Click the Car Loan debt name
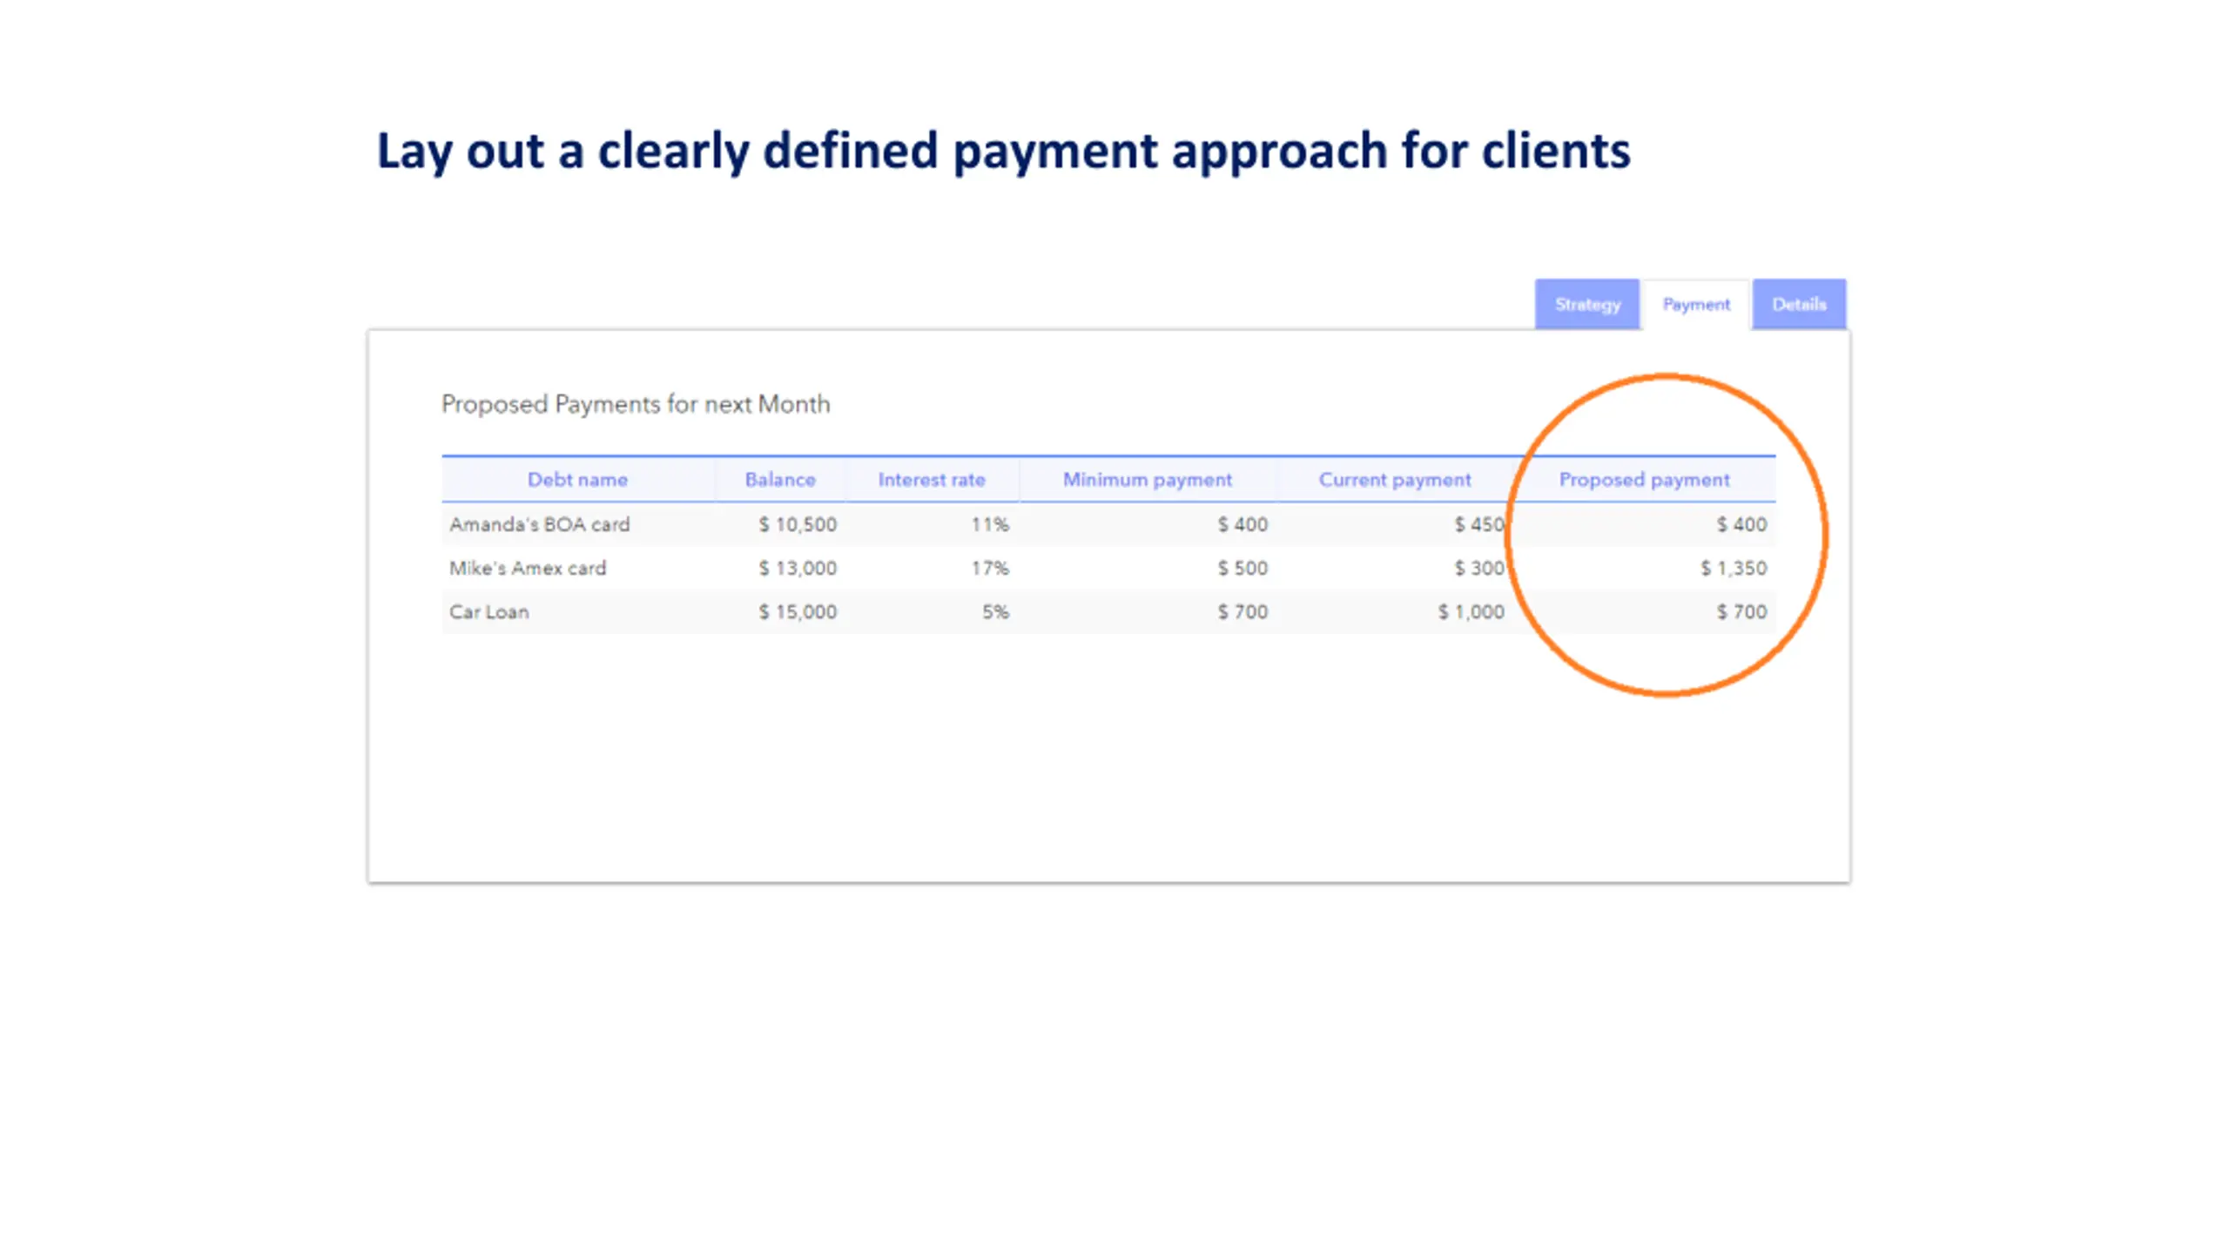The width and height of the screenshot is (2229, 1254). point(488,611)
